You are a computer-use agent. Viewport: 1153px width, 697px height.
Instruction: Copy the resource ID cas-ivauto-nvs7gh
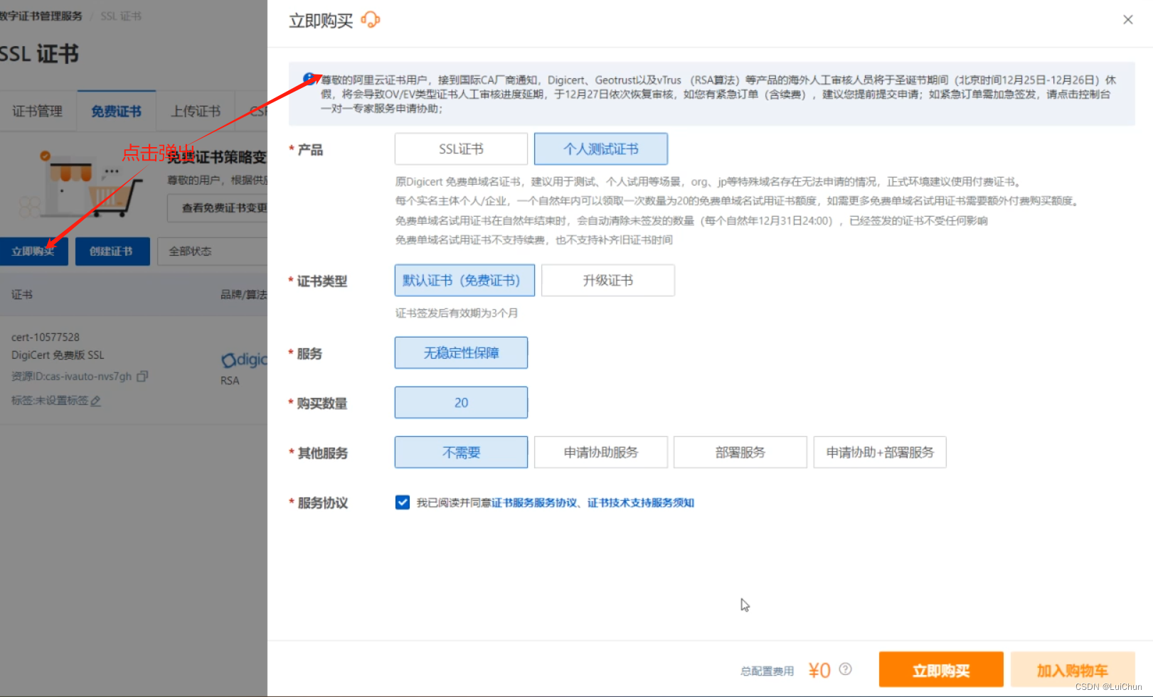coord(142,376)
